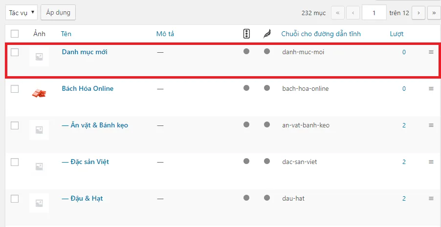
Task: Tick the checkbox for Danh mục mới
Action: coord(15,52)
